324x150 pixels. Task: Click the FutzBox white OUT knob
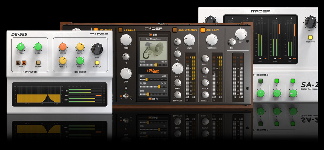click(241, 34)
